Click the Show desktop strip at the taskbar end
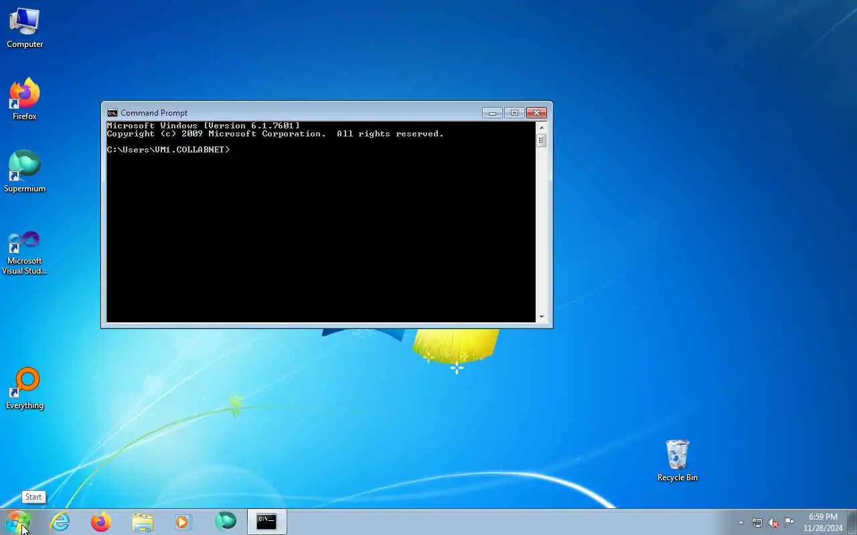Viewport: 857px width, 535px height. click(852, 522)
